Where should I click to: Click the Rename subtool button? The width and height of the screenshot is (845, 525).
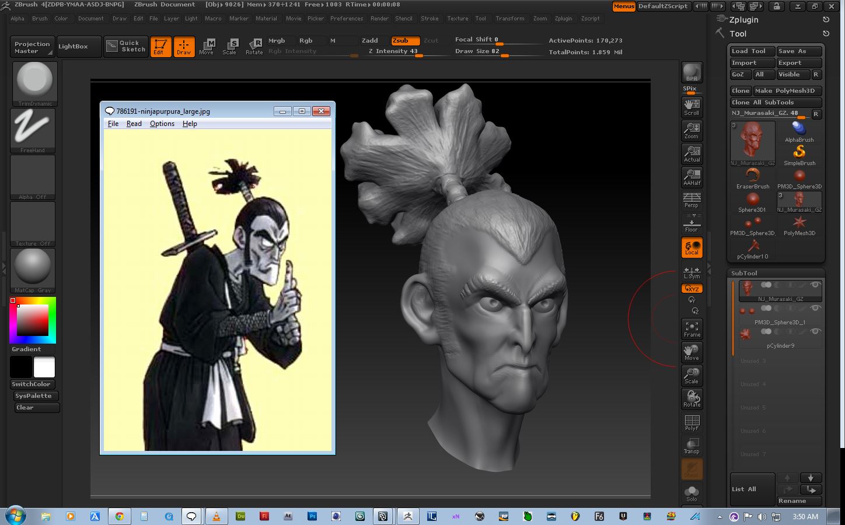tap(799, 501)
